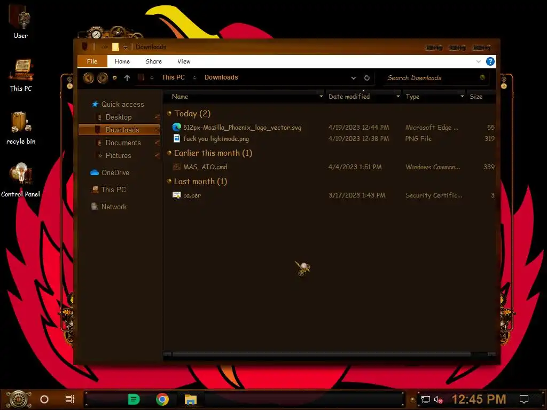
Task: Launch the green notes app on taskbar
Action: tap(134, 399)
